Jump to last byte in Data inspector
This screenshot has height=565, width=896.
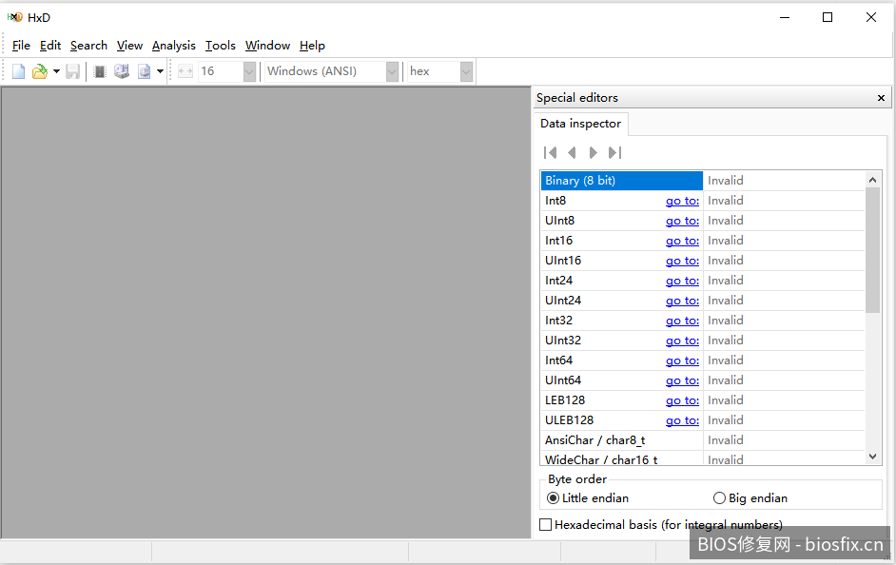point(614,152)
